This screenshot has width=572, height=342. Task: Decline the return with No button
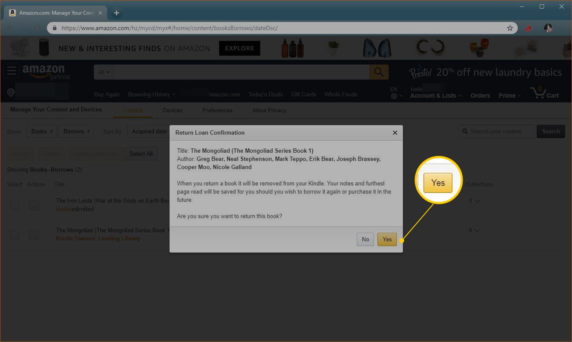[x=365, y=240]
